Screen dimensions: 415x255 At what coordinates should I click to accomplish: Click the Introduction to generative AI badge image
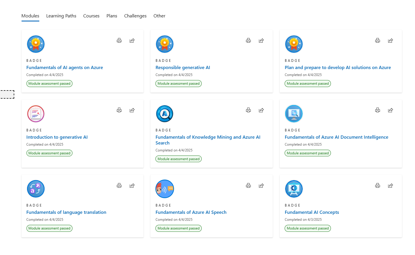point(36,114)
